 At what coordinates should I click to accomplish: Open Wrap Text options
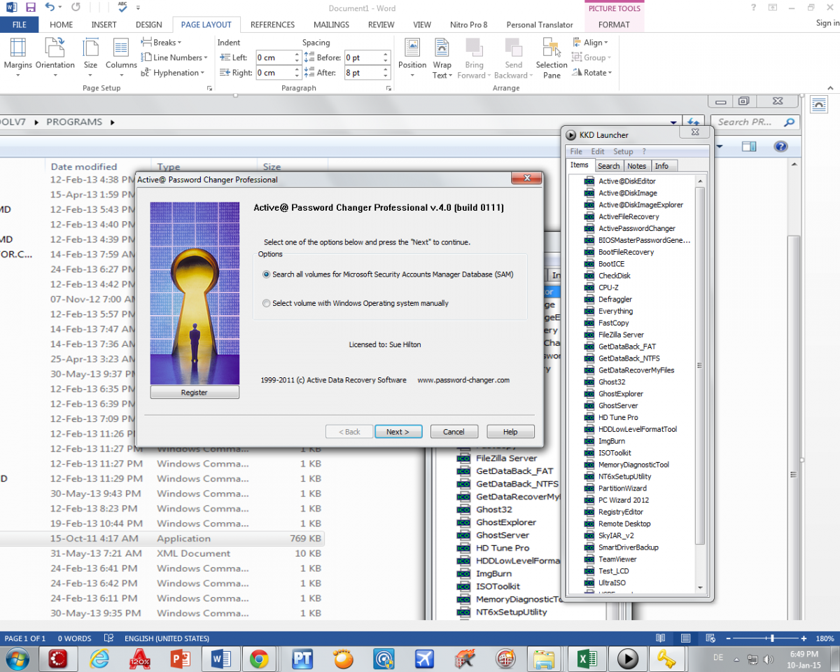coord(442,58)
